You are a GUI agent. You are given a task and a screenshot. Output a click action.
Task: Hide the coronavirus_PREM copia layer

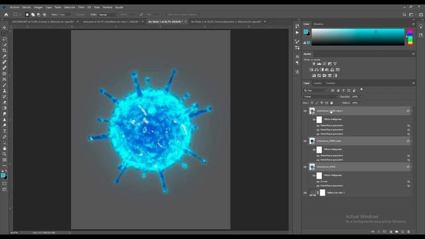coord(305,141)
